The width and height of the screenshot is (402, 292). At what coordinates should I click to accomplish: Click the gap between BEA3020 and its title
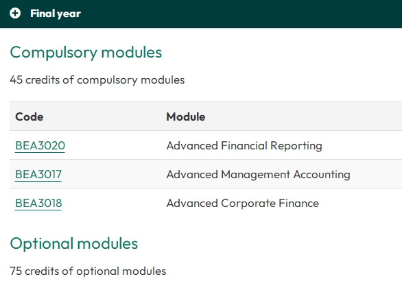click(115, 145)
